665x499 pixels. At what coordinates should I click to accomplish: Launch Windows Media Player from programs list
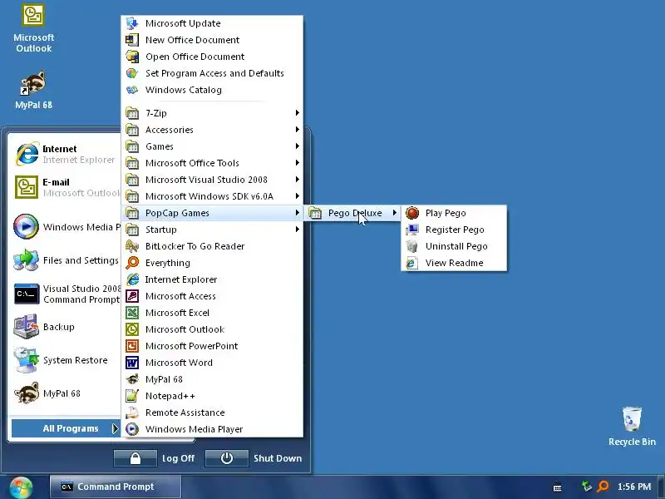pos(213,429)
